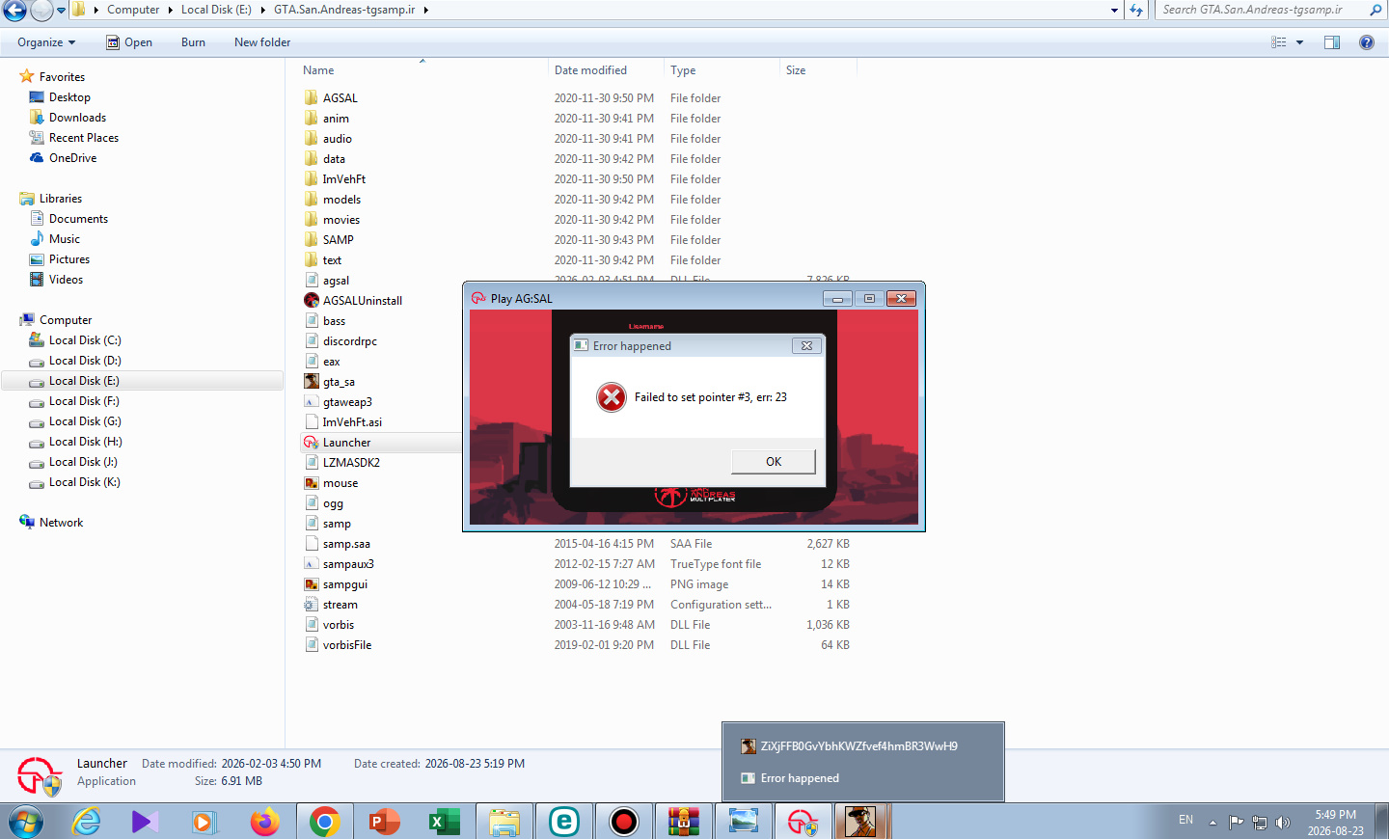The image size is (1389, 839).
Task: Open Excel from the taskbar
Action: tap(444, 822)
